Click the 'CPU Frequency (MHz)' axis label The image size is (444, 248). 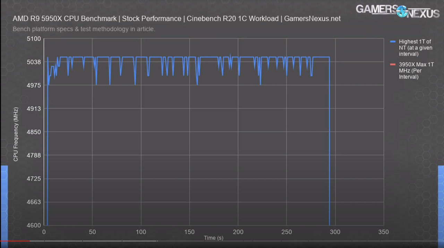pyautogui.click(x=16, y=134)
